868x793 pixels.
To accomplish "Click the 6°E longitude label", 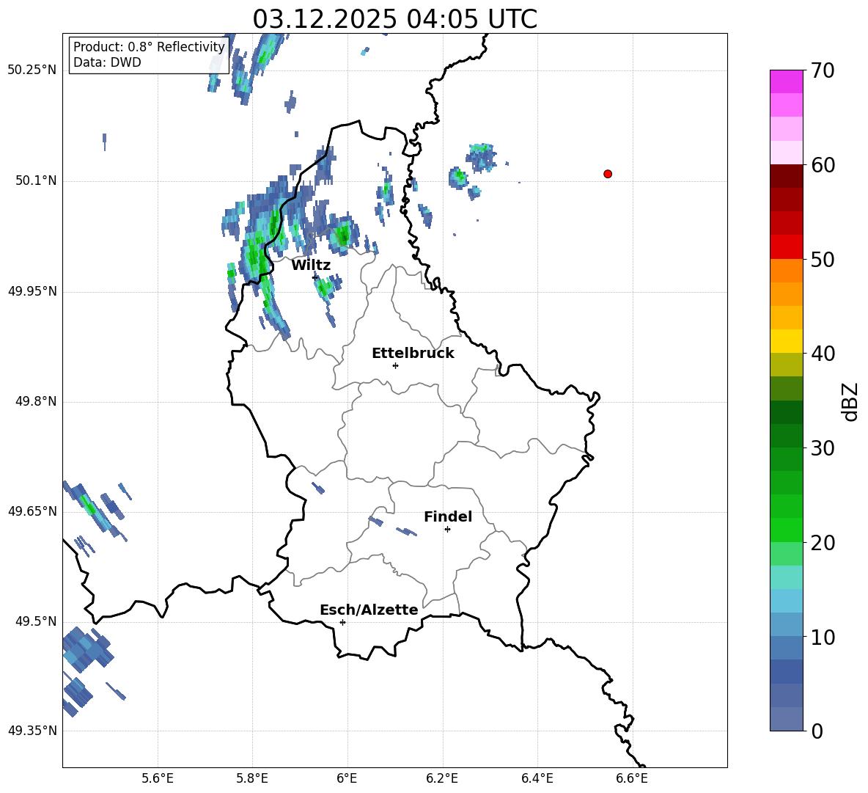I will [x=347, y=778].
